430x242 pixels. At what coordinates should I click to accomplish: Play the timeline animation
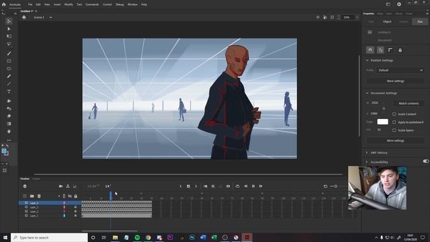[253, 186]
